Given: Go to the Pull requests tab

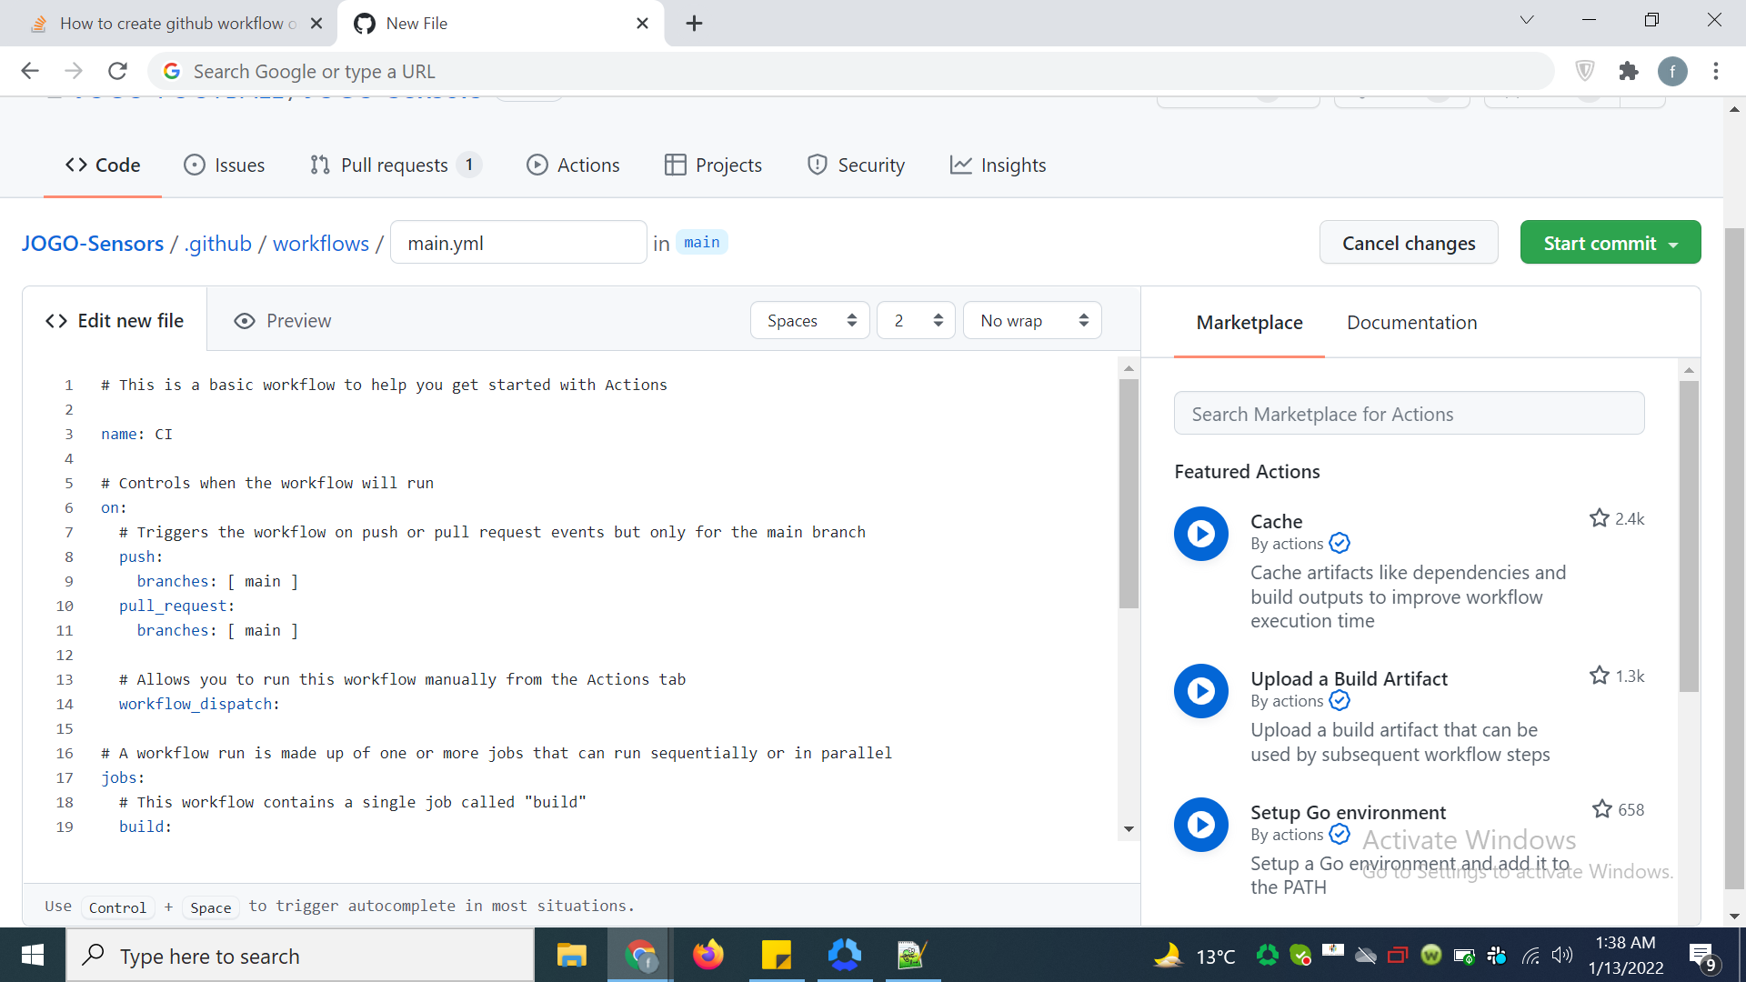Looking at the screenshot, I should (x=396, y=165).
